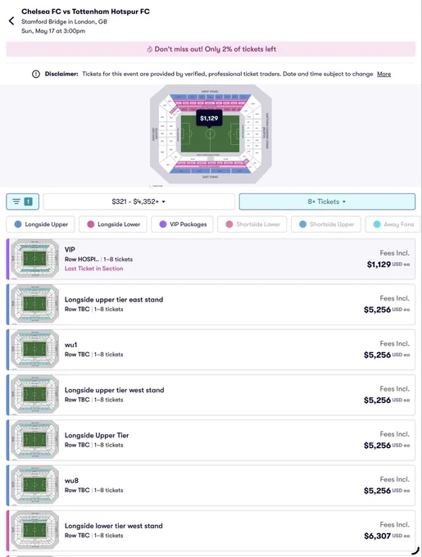Click the $1,129 price marker on map
Image resolution: width=422 pixels, height=557 pixels.
pos(209,118)
